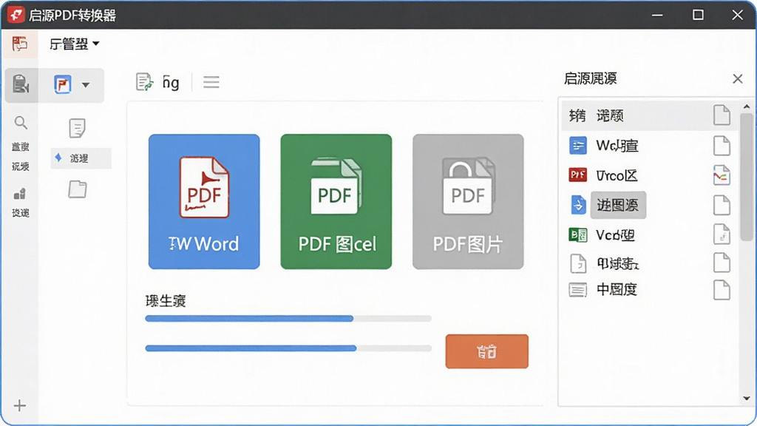757x426 pixels.
Task: Click the scrollbar down arrow in the right panel
Action: (747, 399)
